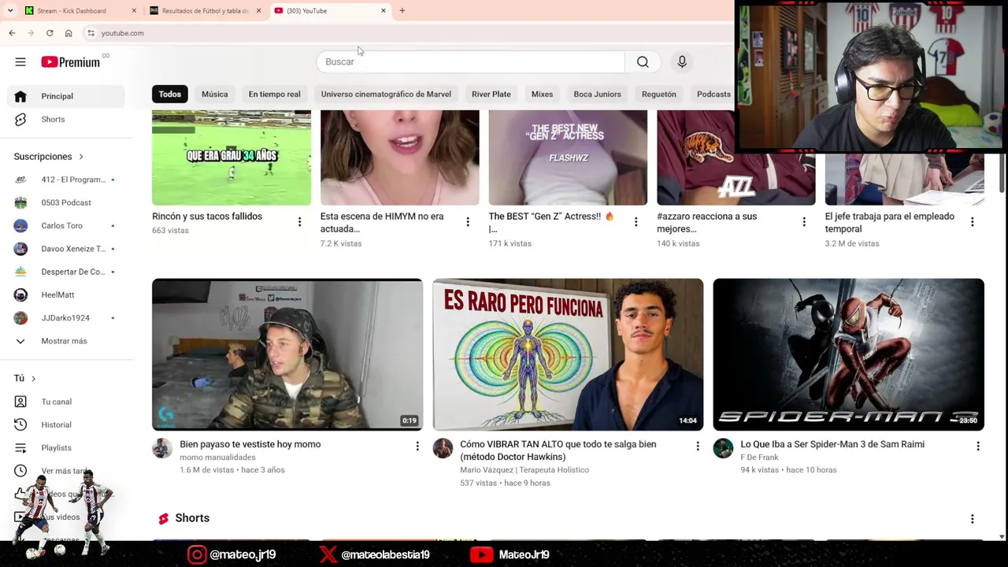Open JJDarko1924 subscription
This screenshot has width=1008, height=567.
67,317
